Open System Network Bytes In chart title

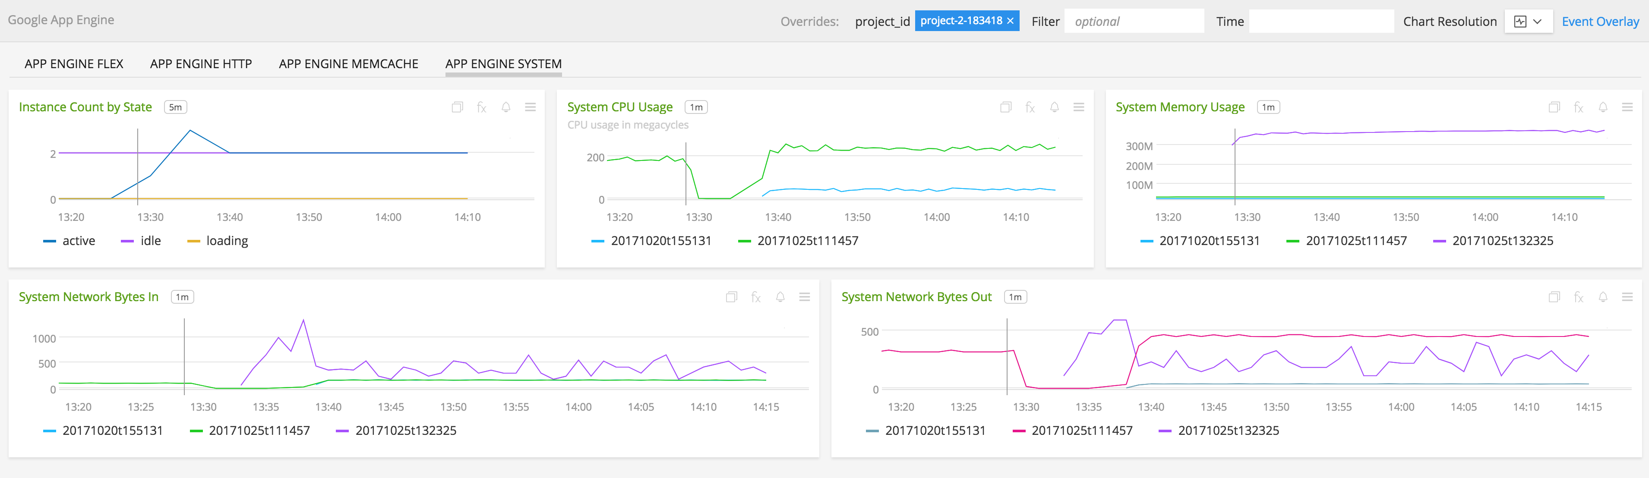pyautogui.click(x=88, y=297)
